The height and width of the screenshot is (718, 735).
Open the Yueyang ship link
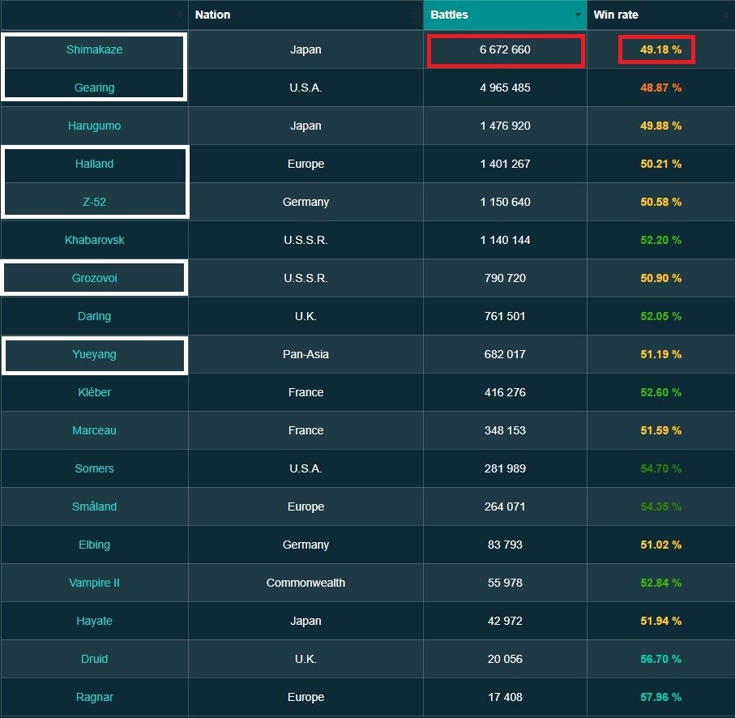point(94,354)
